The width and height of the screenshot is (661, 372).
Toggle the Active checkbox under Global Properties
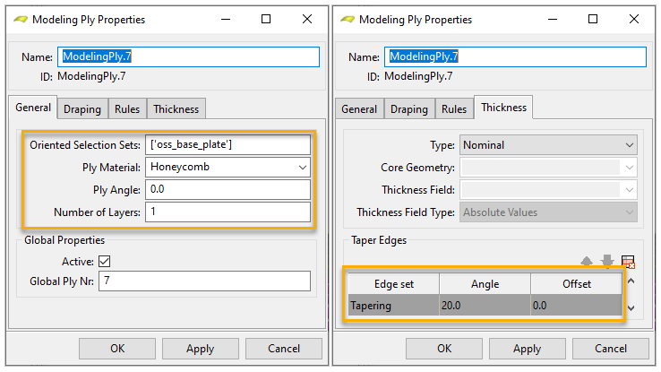[105, 261]
